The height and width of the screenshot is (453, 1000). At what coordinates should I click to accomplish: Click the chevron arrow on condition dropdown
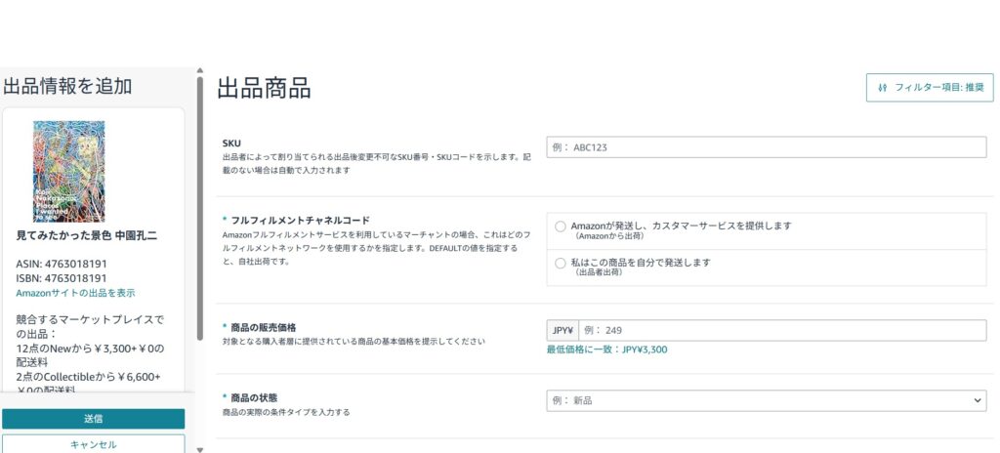pos(979,400)
